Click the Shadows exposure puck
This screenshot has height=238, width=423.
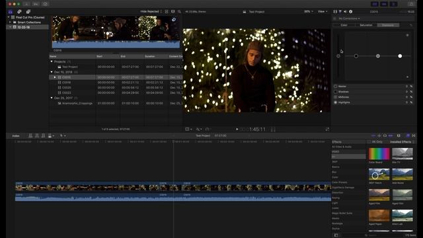point(356,56)
